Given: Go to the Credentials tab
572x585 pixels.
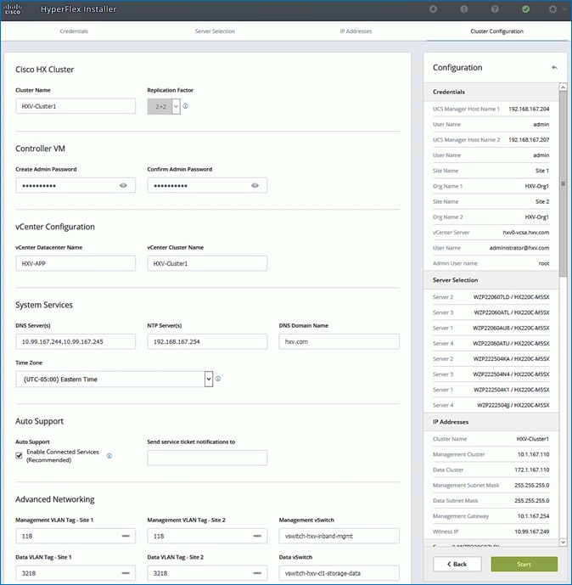Looking at the screenshot, I should click(x=74, y=31).
